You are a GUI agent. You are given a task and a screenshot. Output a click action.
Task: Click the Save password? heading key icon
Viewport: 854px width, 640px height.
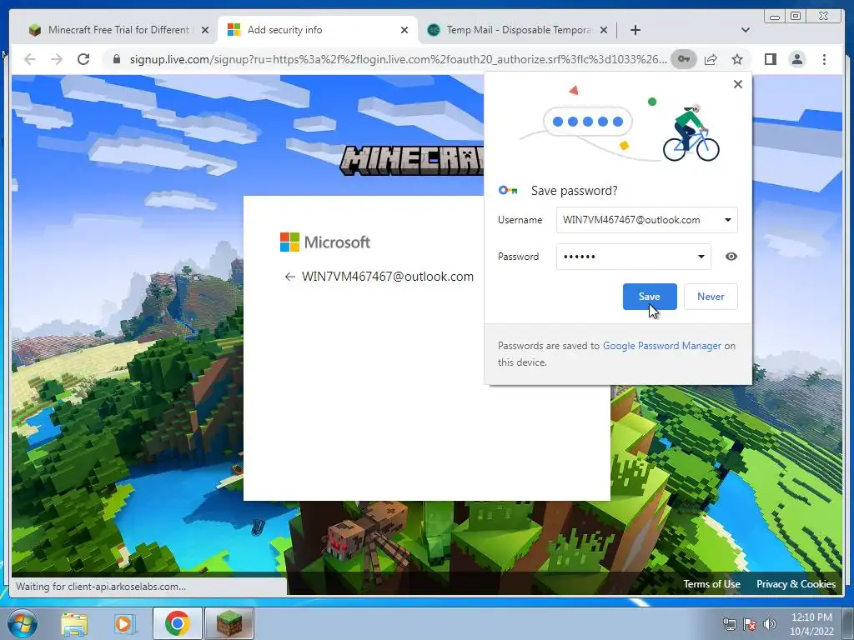(508, 191)
